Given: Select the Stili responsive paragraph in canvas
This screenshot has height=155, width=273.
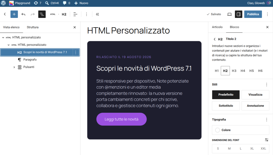Looking at the screenshot, I should (142, 93).
